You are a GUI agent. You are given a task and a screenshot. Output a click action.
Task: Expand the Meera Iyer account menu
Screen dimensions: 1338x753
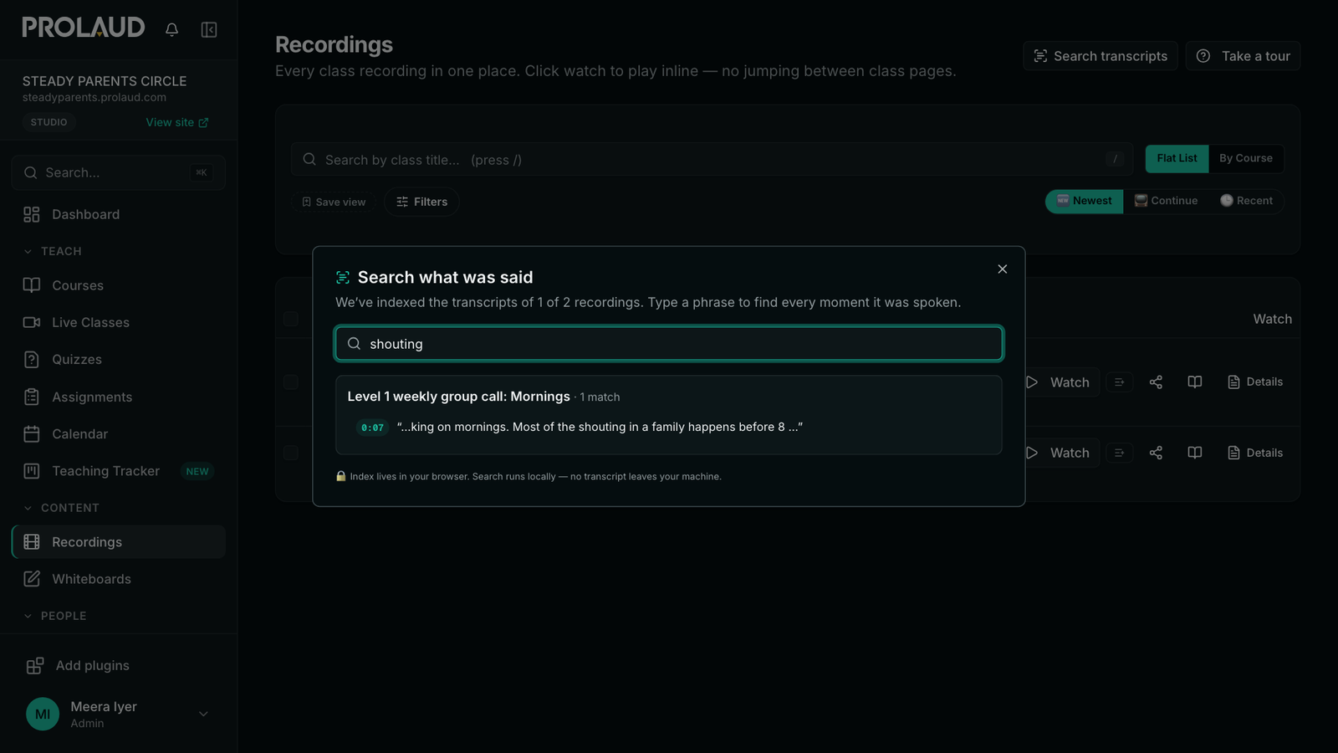coord(203,714)
